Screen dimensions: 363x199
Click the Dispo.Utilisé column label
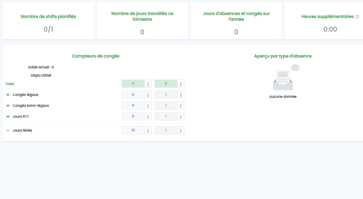pyautogui.click(x=41, y=76)
